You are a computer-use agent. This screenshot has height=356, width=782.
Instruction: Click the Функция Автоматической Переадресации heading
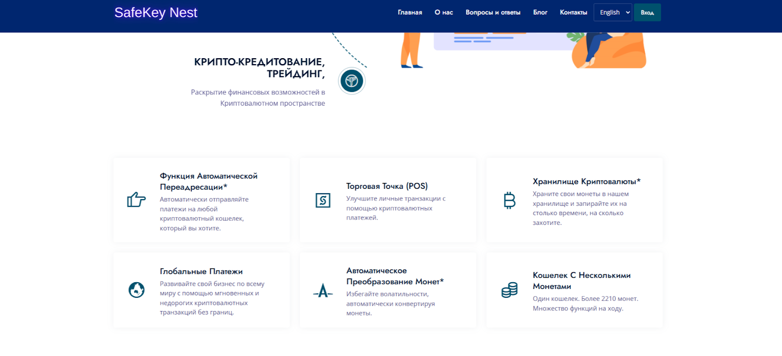(x=209, y=181)
